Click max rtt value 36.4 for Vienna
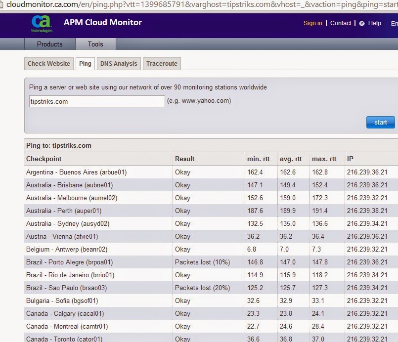This screenshot has width=398, height=342. (318, 237)
